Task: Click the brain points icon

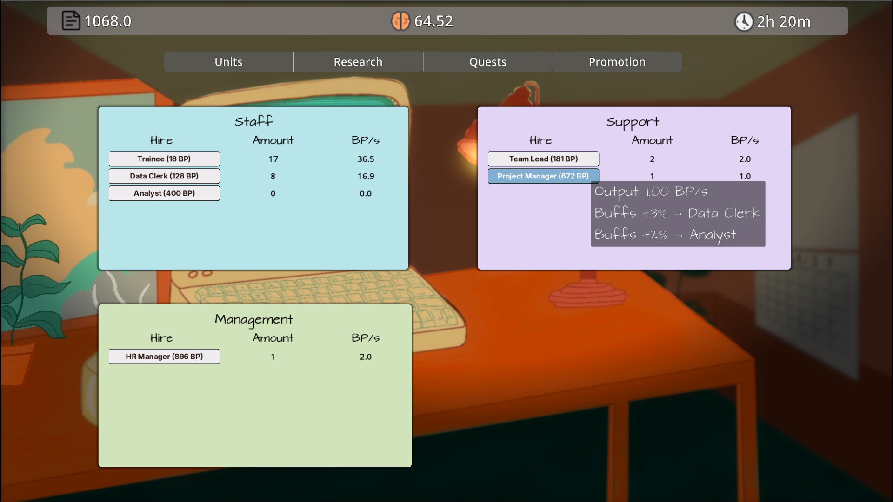Action: [400, 21]
